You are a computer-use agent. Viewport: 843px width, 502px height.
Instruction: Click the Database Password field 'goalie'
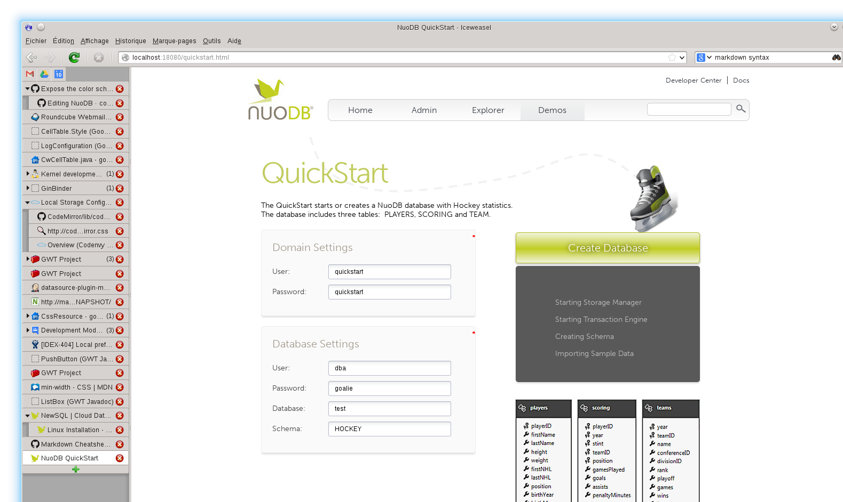[390, 388]
